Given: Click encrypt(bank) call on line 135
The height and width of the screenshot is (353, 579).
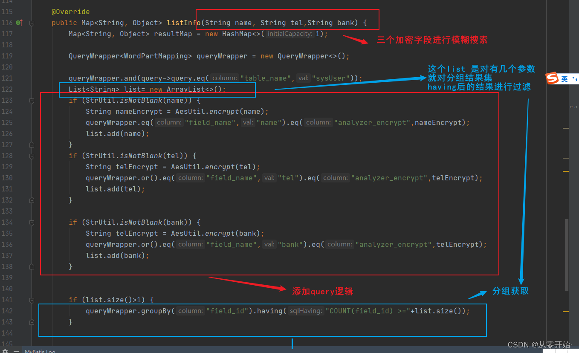Looking at the screenshot, I should (x=233, y=233).
